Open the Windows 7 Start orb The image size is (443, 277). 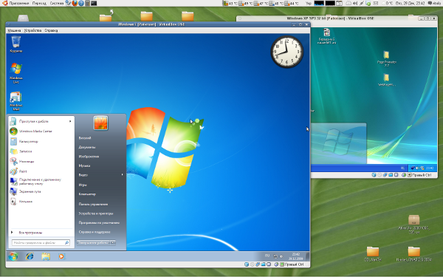pyautogui.click(x=13, y=256)
